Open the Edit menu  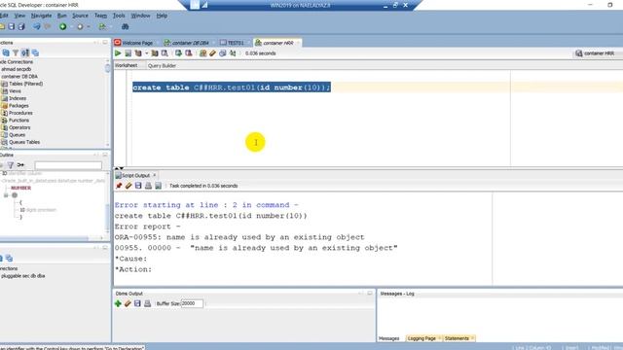(x=4, y=16)
